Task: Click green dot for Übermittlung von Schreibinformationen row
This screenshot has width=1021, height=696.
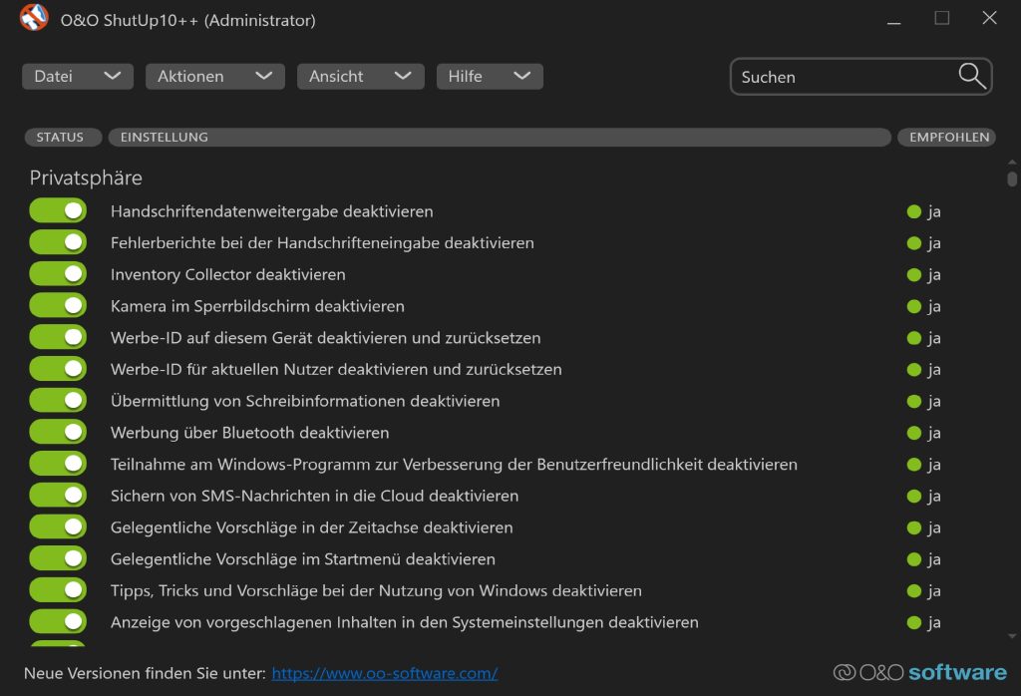Action: [914, 401]
